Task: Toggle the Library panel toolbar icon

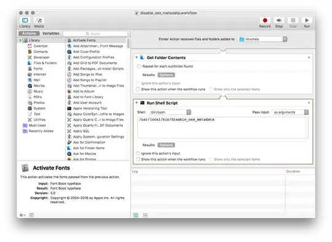Action: (x=25, y=20)
